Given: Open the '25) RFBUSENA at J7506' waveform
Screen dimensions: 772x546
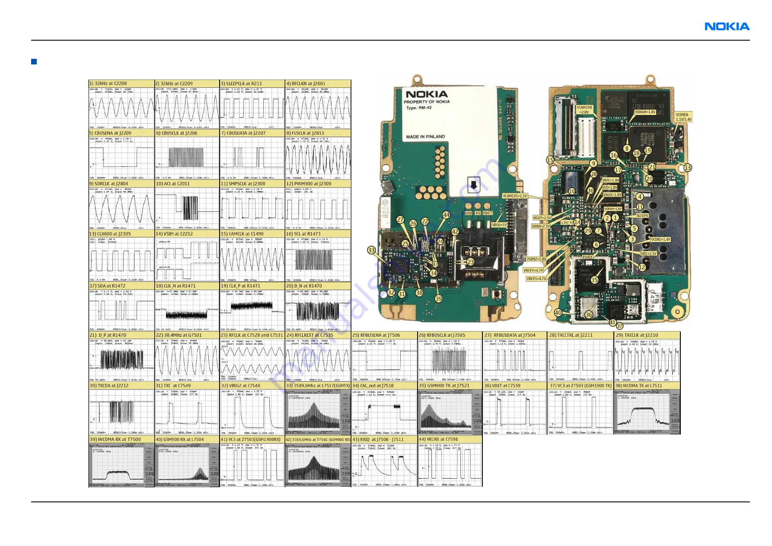Looking at the screenshot, I should [384, 360].
